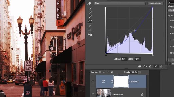The image size is (174, 97).
Task: Click the Entrée value field 161
Action: (124, 59)
